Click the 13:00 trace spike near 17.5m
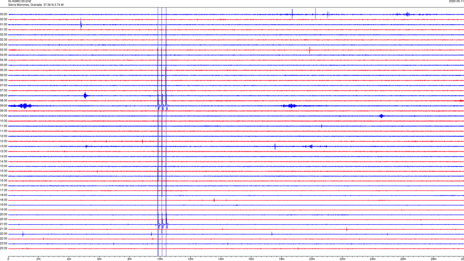Viewport: 464px width, 261px height. (275, 146)
